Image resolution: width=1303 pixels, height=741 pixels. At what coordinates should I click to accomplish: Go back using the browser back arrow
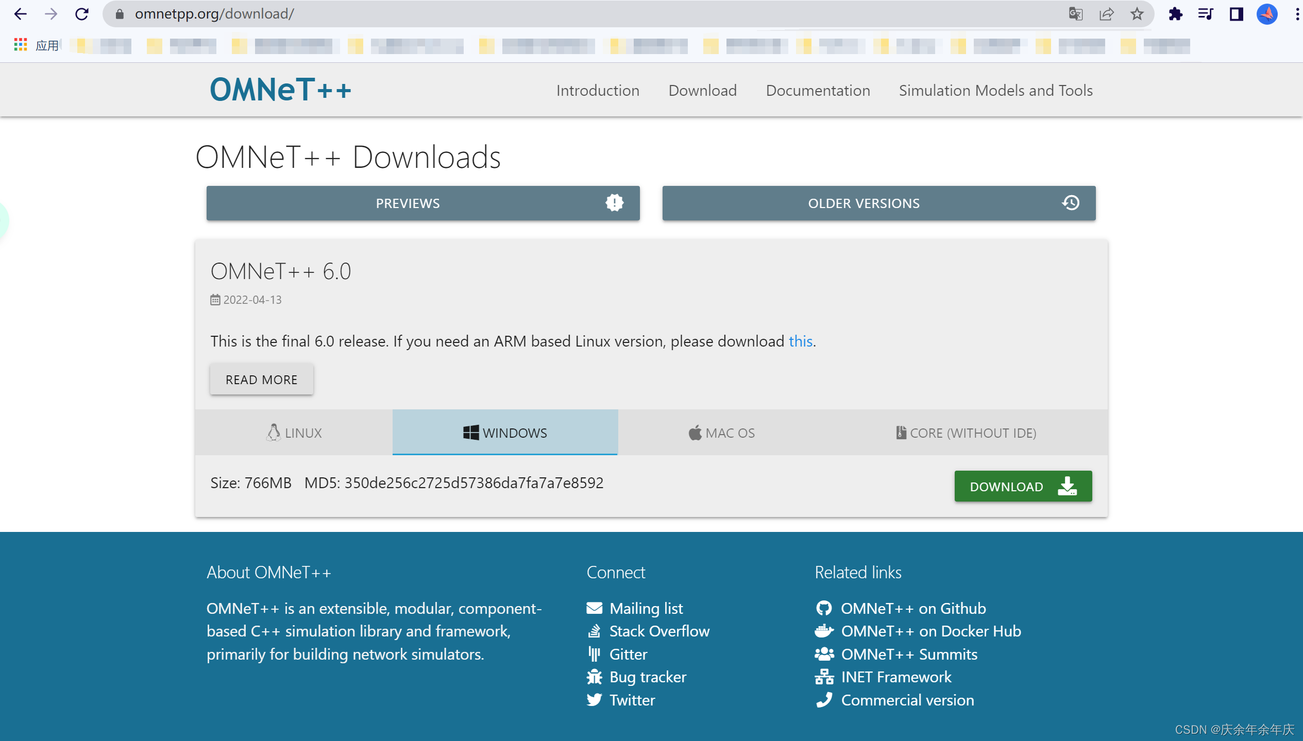[x=20, y=14]
